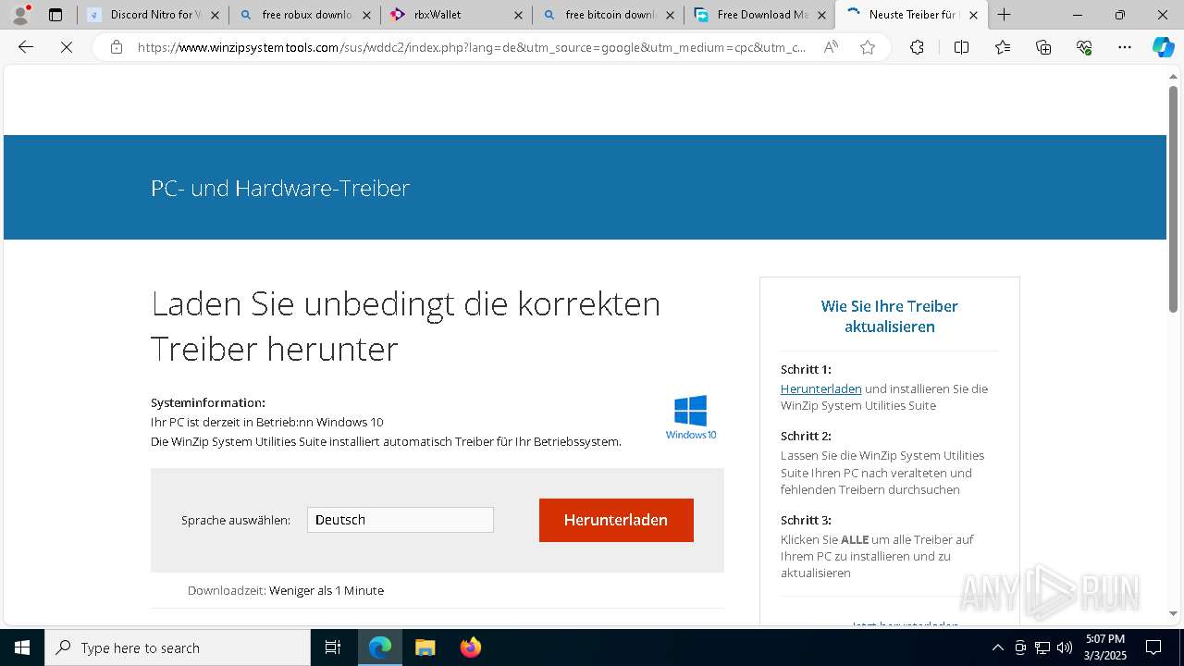Open File Explorer from the taskbar
1184x666 pixels.
coord(425,647)
